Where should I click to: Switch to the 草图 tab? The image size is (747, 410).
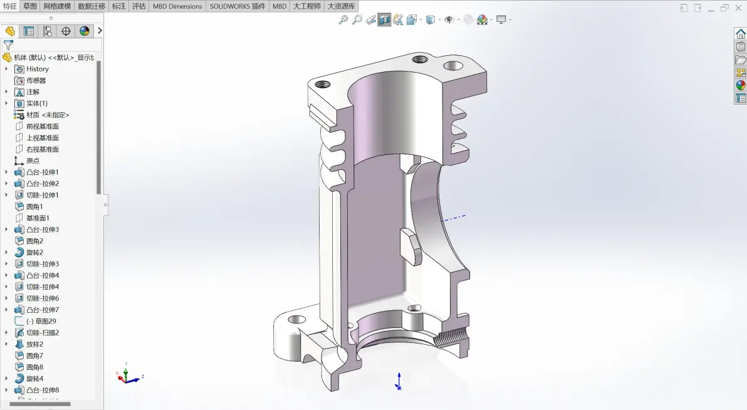click(x=30, y=6)
